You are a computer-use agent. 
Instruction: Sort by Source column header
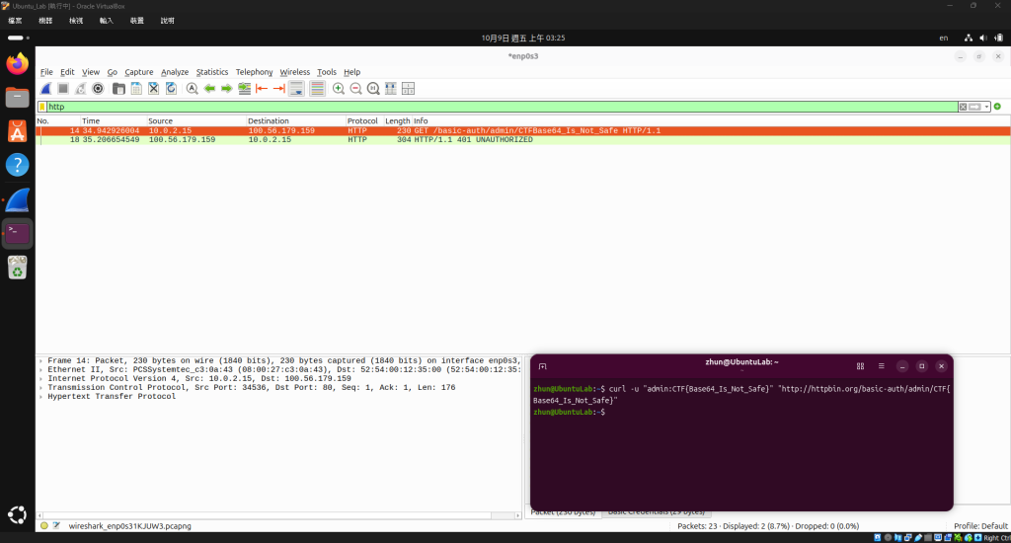196,121
